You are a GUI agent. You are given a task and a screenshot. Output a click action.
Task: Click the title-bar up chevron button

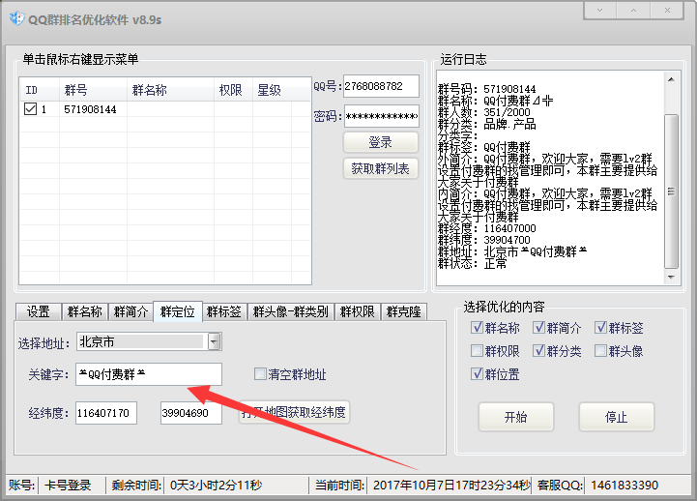tap(633, 11)
